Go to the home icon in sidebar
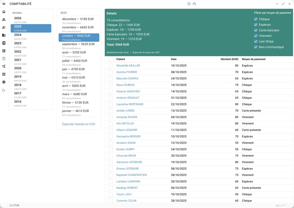Image resolution: width=294 pixels, height=208 pixels. (4, 12)
